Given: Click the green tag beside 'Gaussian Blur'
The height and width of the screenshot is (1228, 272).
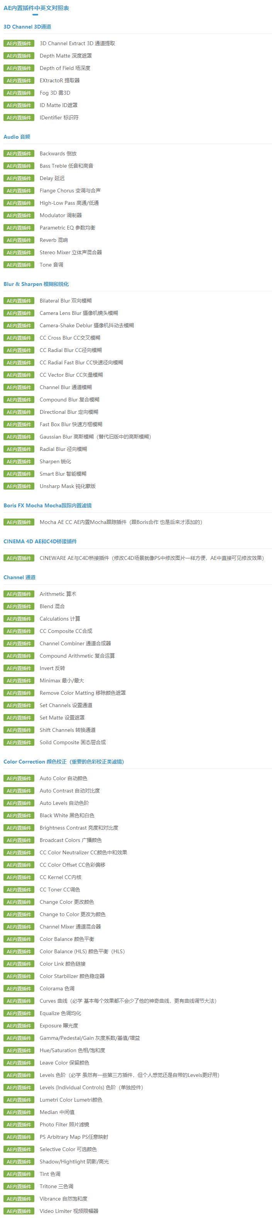Looking at the screenshot, I should (19, 437).
